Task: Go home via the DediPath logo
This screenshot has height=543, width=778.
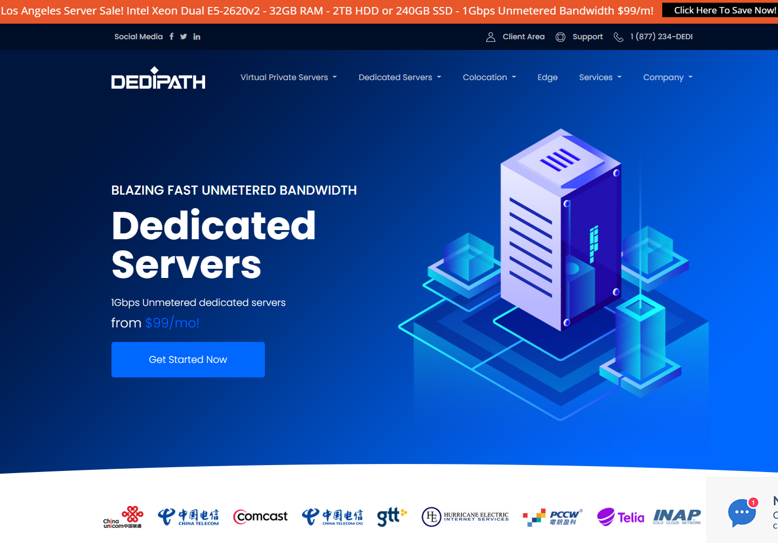Action: pyautogui.click(x=158, y=78)
